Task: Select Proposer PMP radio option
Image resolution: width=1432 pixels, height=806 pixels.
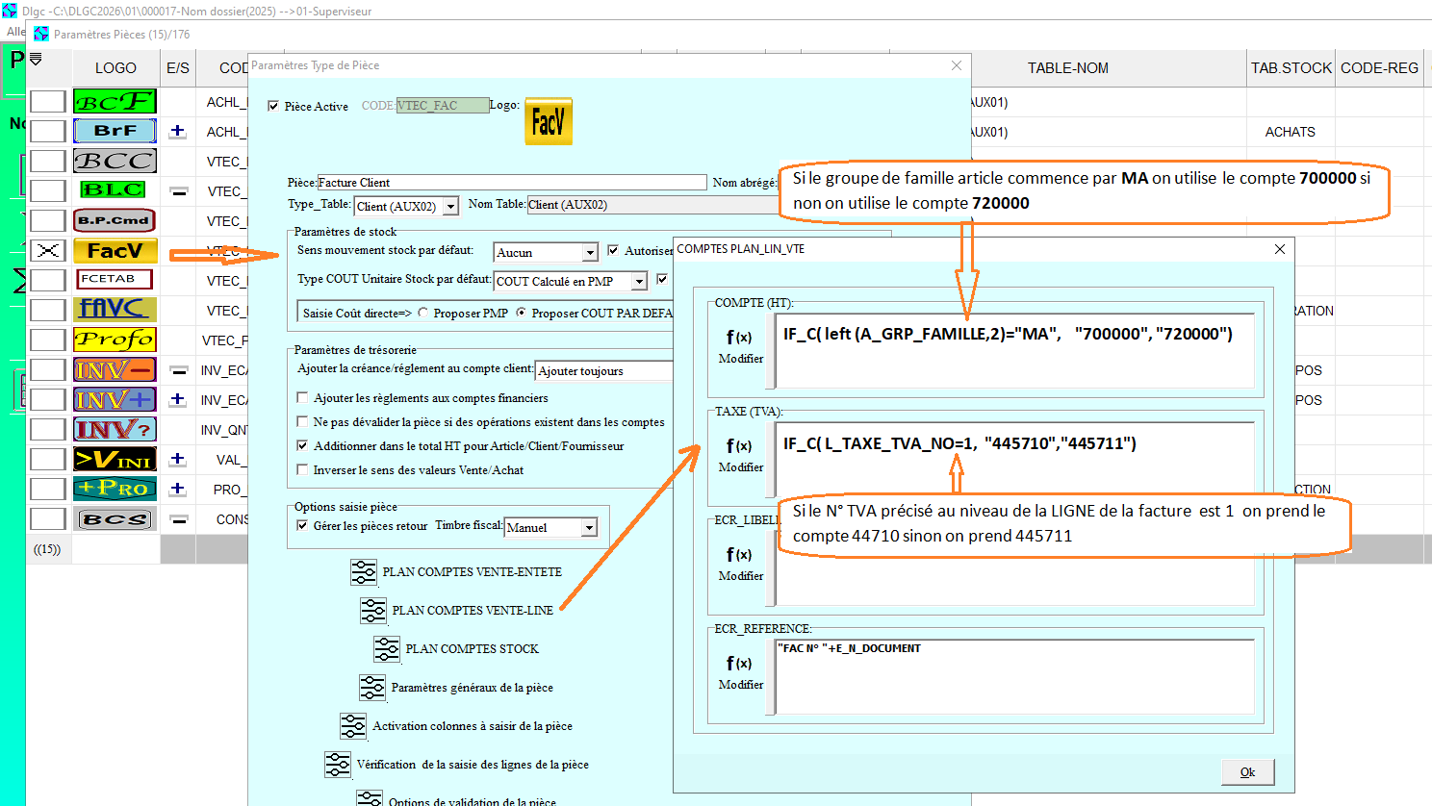Action: point(422,314)
